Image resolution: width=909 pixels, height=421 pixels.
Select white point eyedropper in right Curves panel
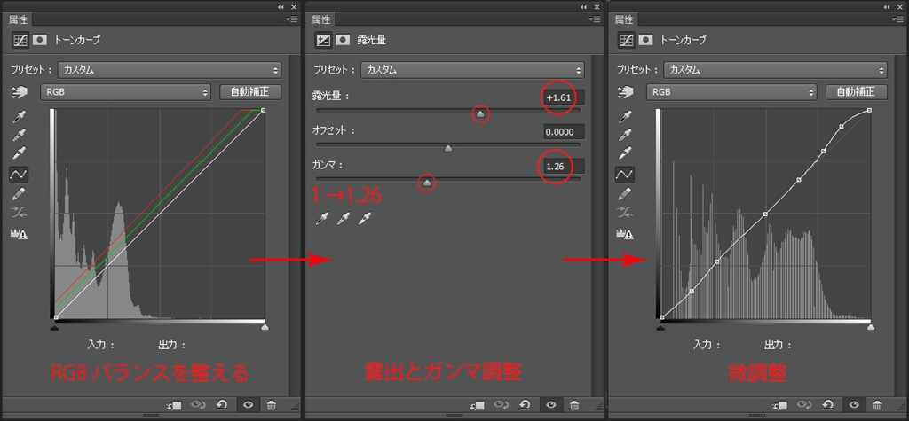(626, 154)
